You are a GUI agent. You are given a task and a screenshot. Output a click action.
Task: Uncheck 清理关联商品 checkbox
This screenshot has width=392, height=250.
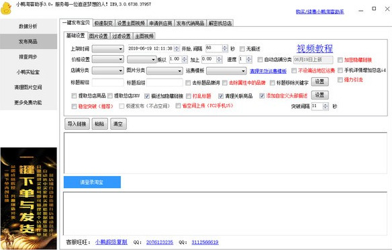pyautogui.click(x=221, y=96)
